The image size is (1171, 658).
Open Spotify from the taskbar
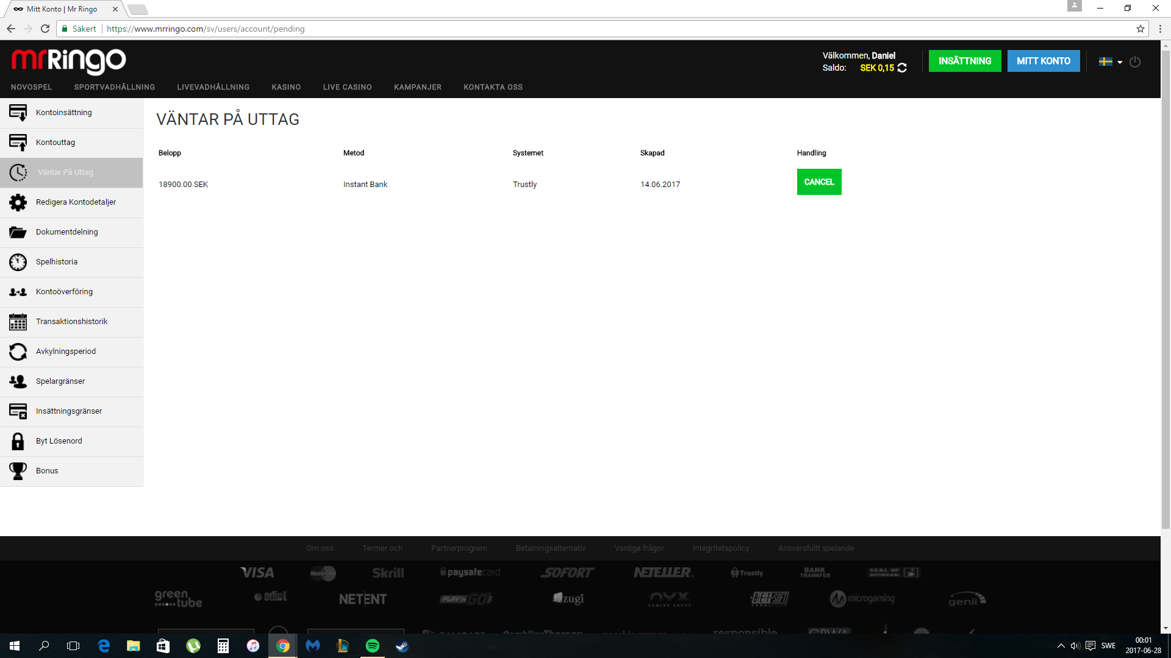tap(372, 646)
